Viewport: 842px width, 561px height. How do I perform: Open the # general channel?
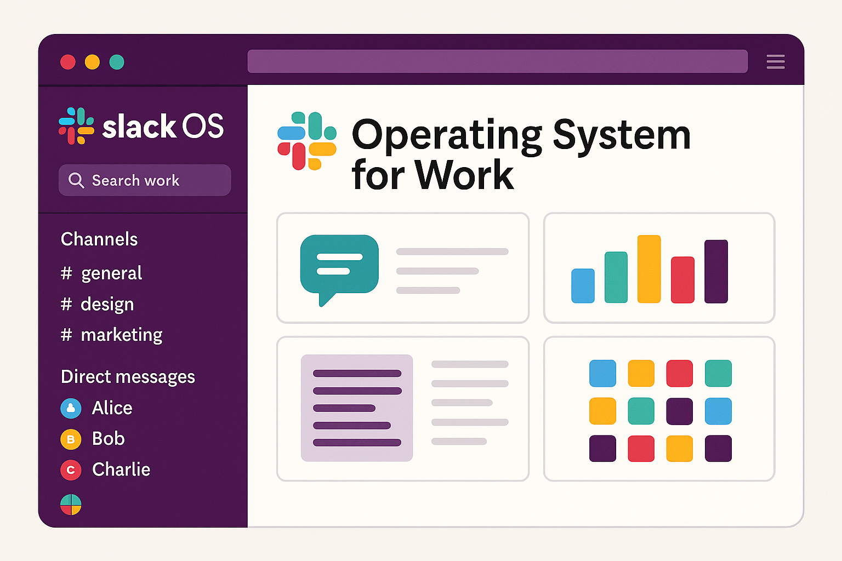point(101,273)
